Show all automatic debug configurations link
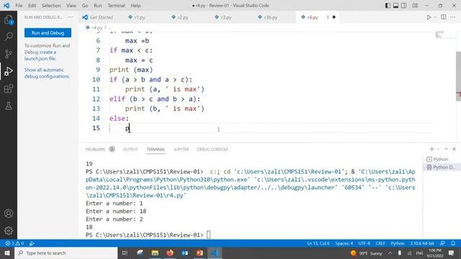The height and width of the screenshot is (259, 461). 47,73
